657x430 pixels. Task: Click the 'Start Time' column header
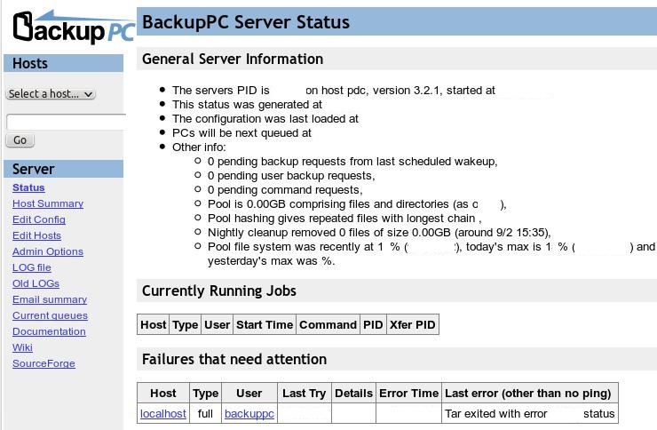click(265, 325)
